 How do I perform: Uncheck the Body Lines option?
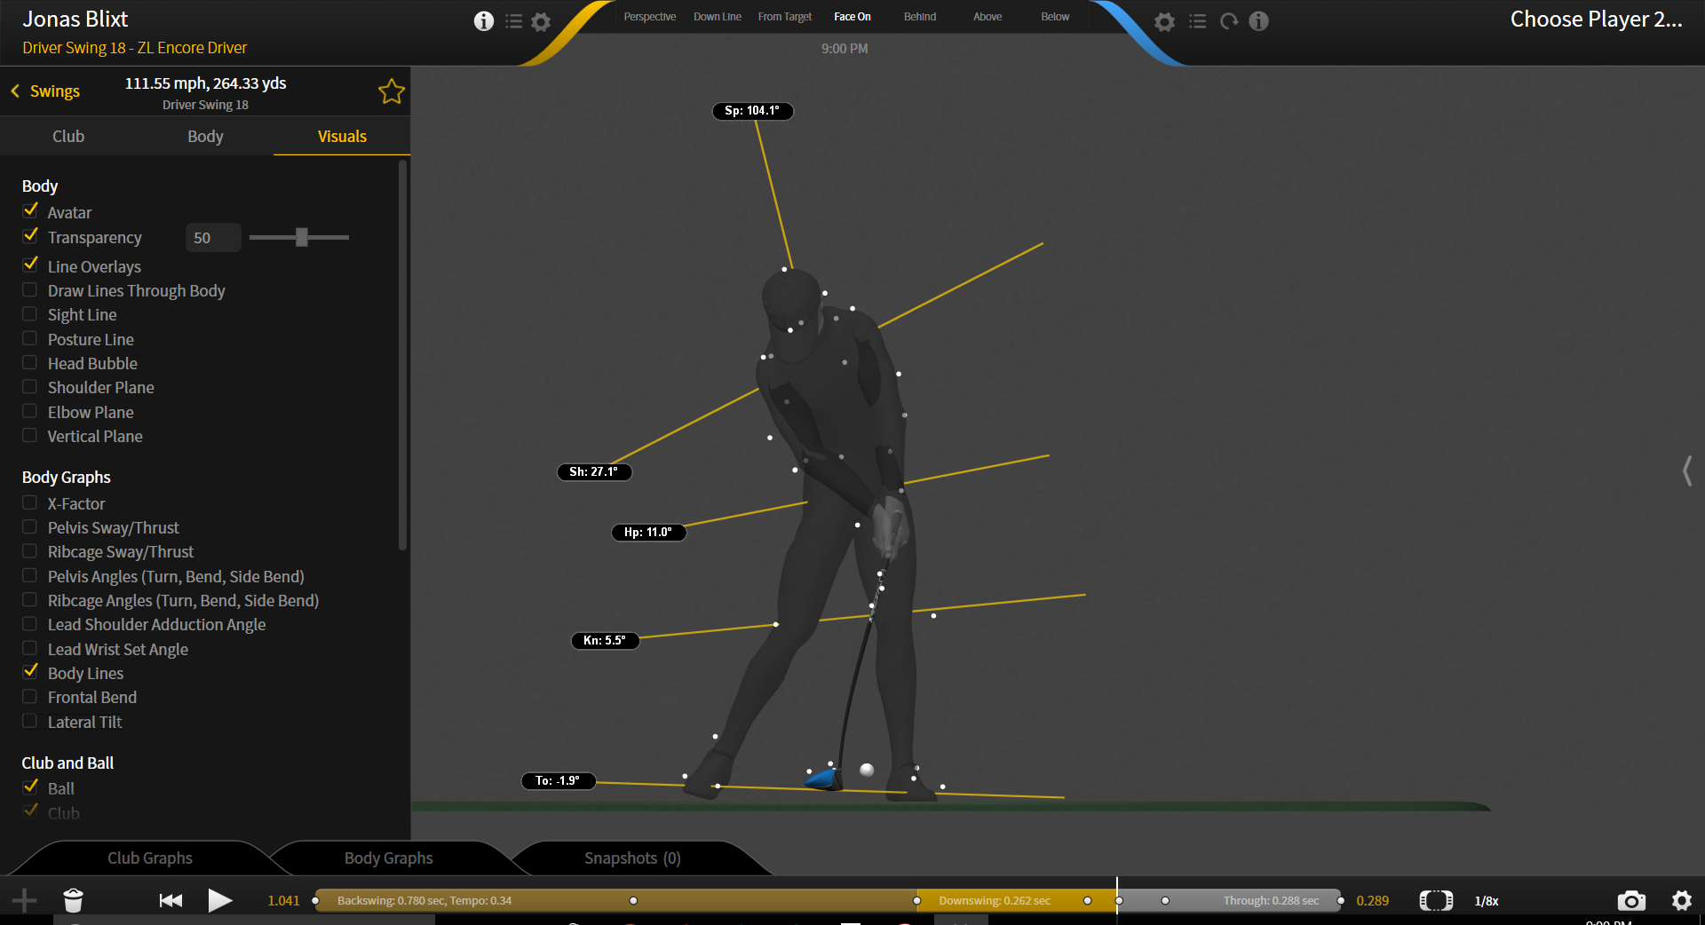[30, 672]
